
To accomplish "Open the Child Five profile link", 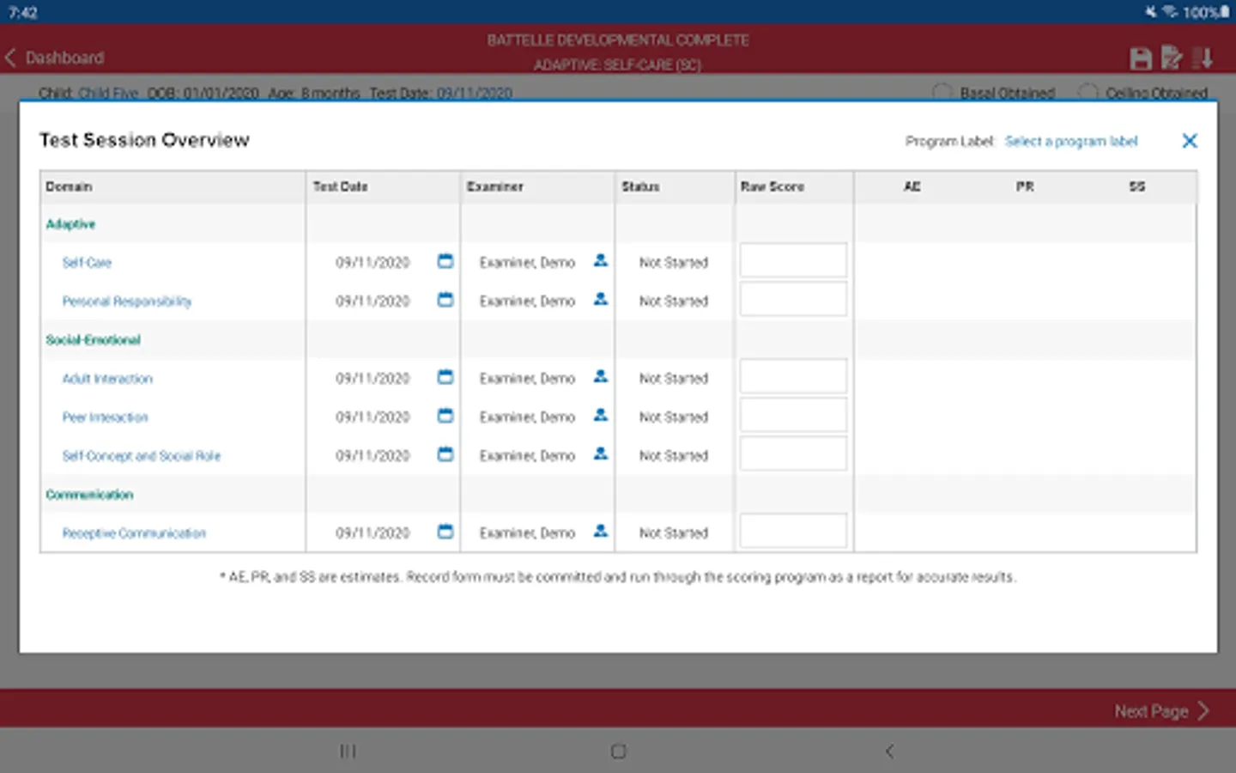I will tap(108, 93).
